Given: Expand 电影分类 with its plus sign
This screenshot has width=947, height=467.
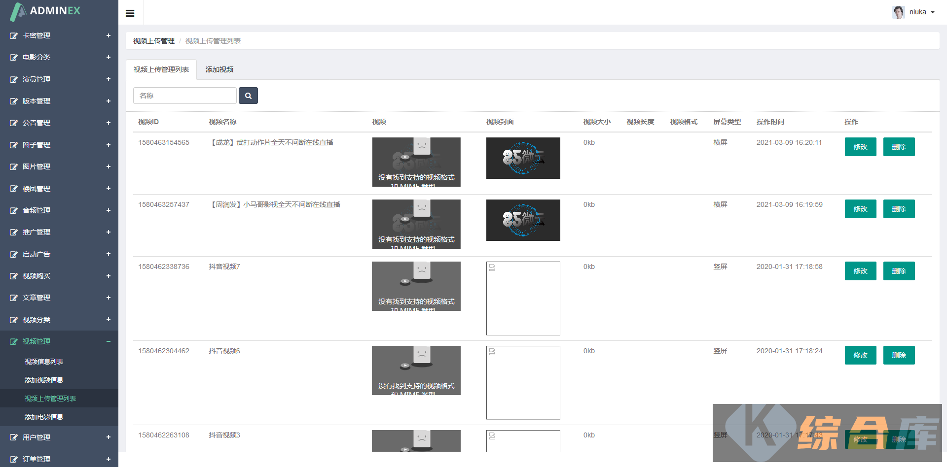Looking at the screenshot, I should [x=109, y=57].
